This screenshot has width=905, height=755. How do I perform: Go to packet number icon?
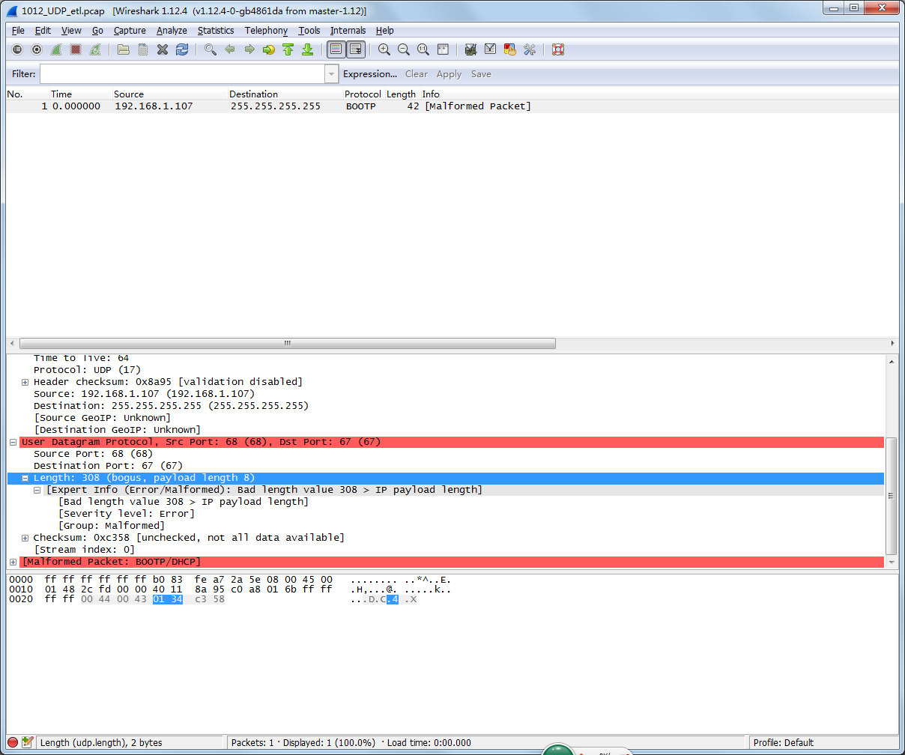coord(269,49)
